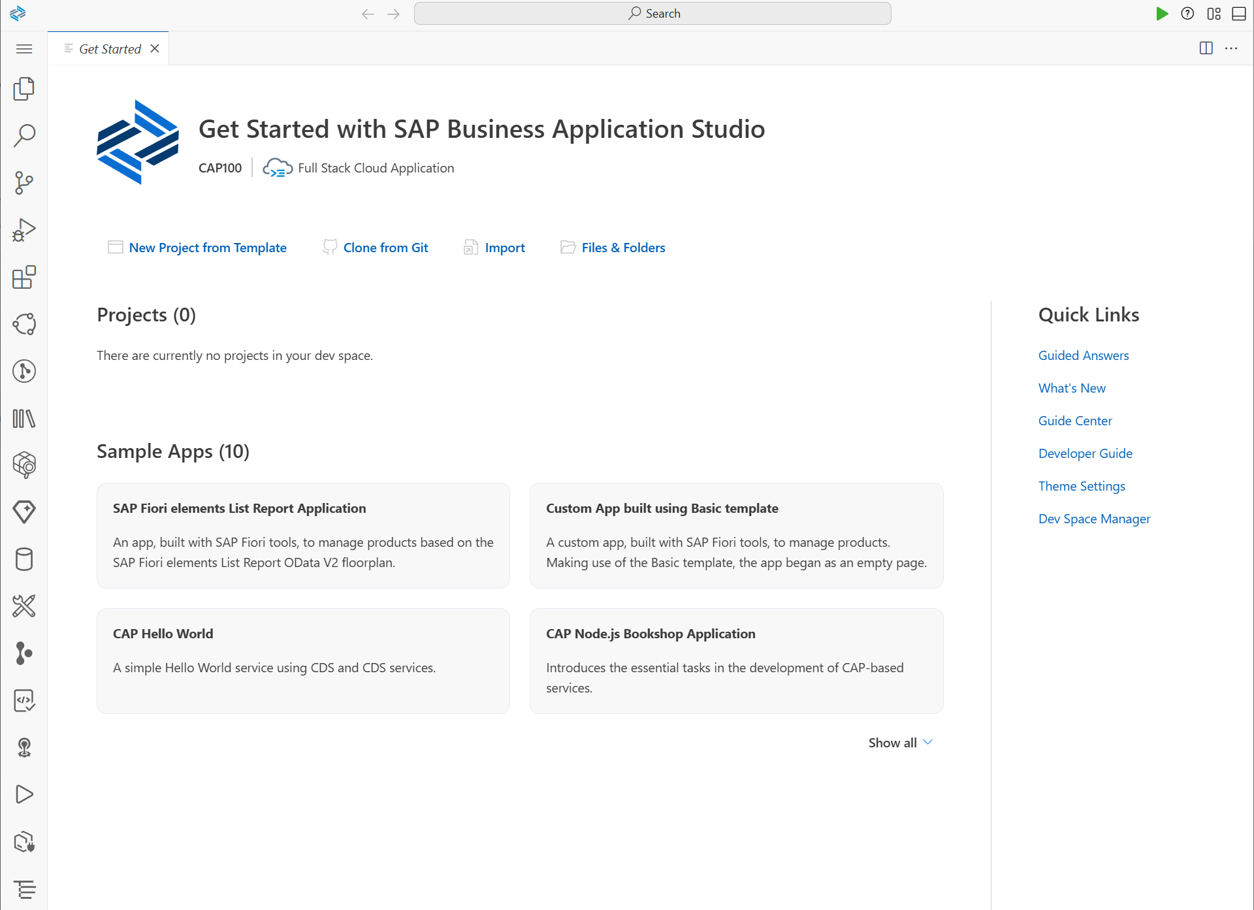
Task: Open Customize Layout options in title bar
Action: [x=1214, y=14]
